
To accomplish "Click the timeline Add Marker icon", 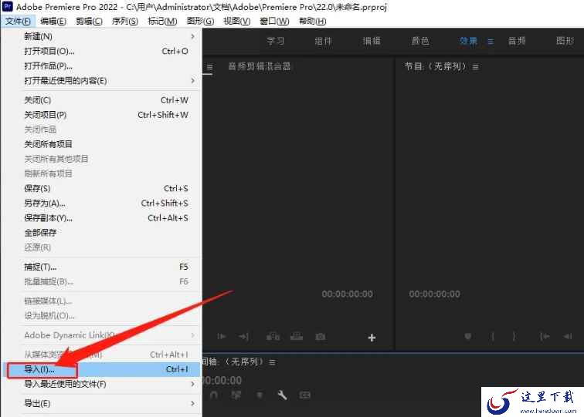I will pos(260,395).
